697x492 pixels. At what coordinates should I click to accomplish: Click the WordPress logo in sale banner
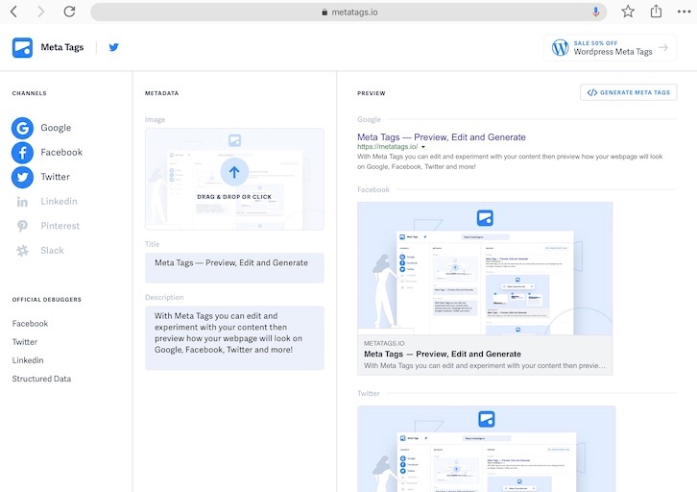pos(560,47)
